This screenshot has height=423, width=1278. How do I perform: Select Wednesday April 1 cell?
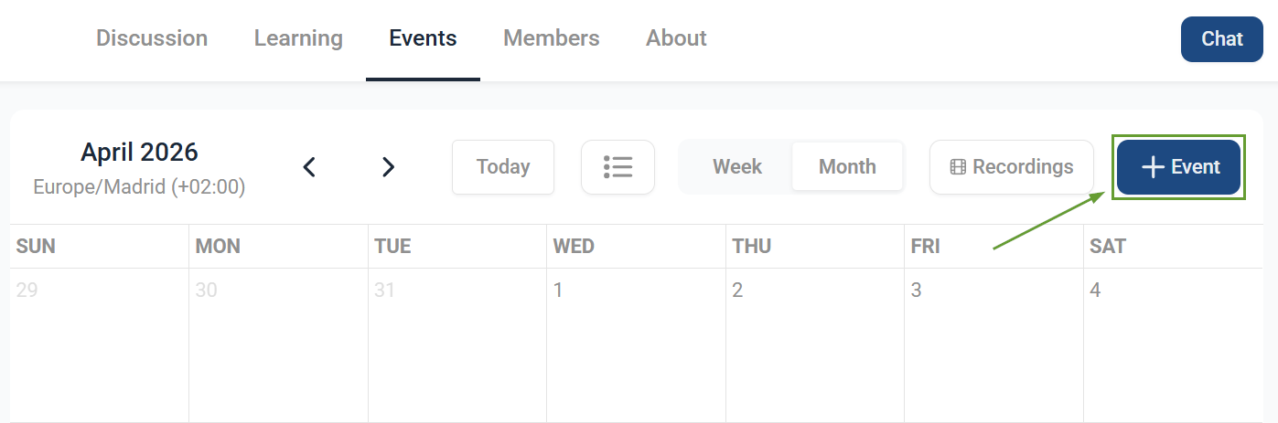[x=636, y=347]
